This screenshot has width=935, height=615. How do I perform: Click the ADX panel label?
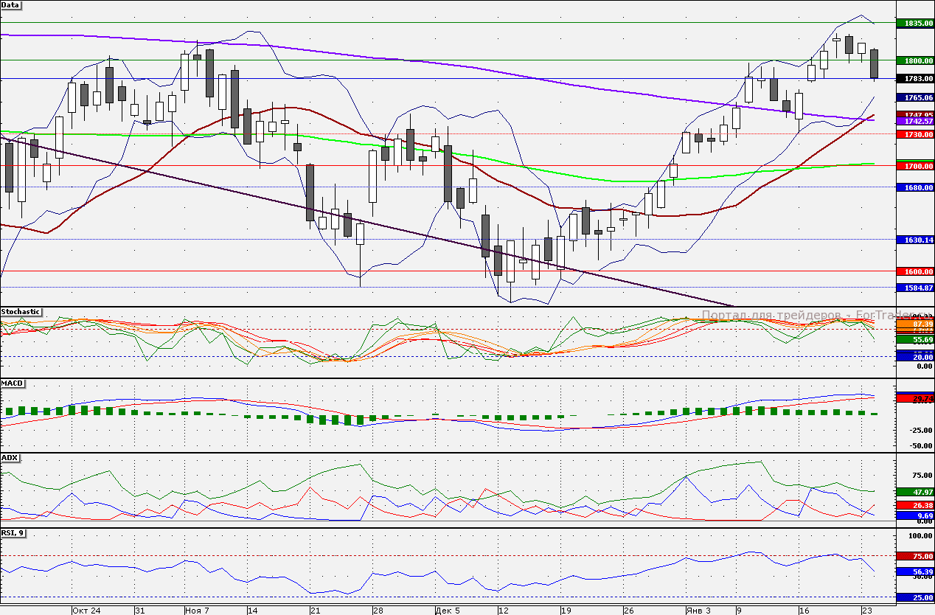pyautogui.click(x=10, y=457)
